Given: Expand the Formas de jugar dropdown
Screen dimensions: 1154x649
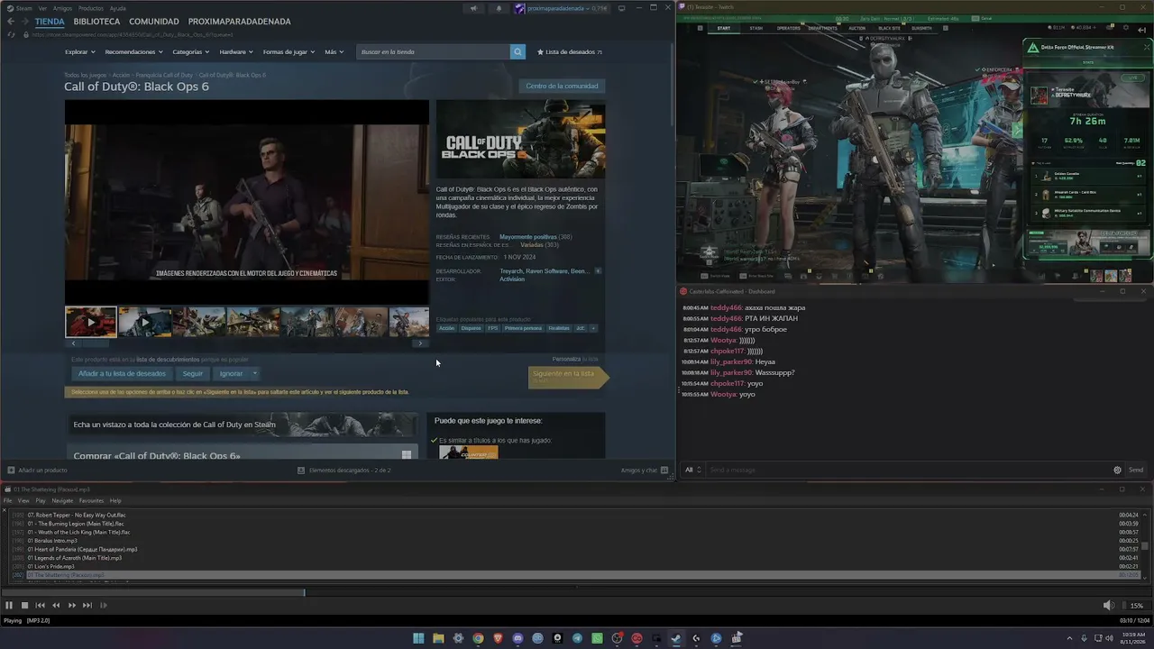Looking at the screenshot, I should 288,52.
